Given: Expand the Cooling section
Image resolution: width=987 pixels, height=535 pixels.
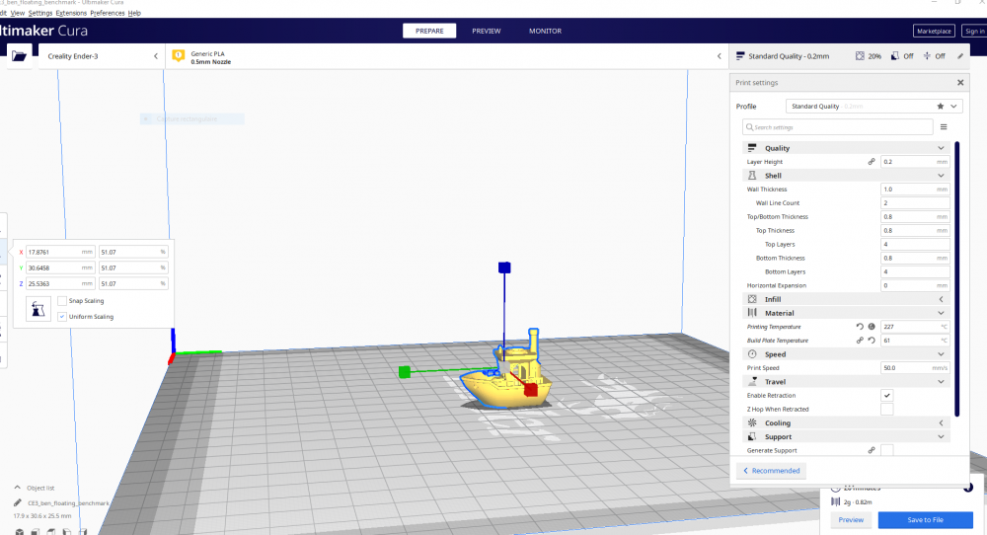Looking at the screenshot, I should tap(941, 422).
